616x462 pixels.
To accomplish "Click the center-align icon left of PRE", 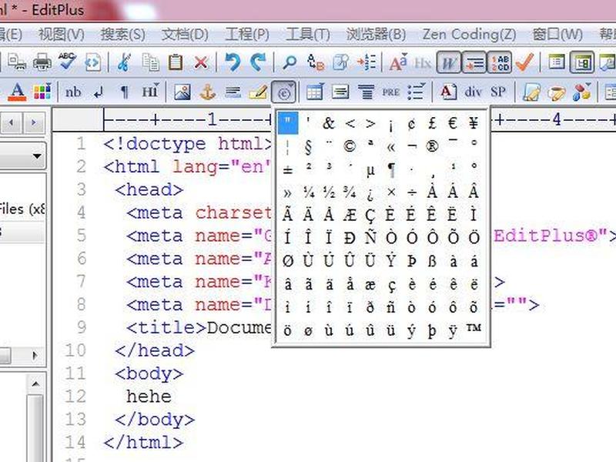I will coord(366,92).
